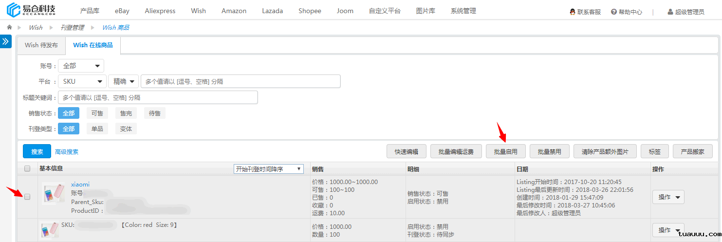722x242 pixels.
Task: Click the 易仓科技 logo
Action: 31,10
